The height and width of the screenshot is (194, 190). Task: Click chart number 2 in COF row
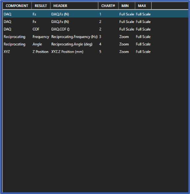[x=100, y=29]
